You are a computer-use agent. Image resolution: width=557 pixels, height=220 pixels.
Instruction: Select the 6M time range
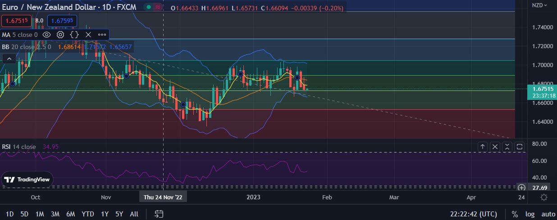click(70, 214)
